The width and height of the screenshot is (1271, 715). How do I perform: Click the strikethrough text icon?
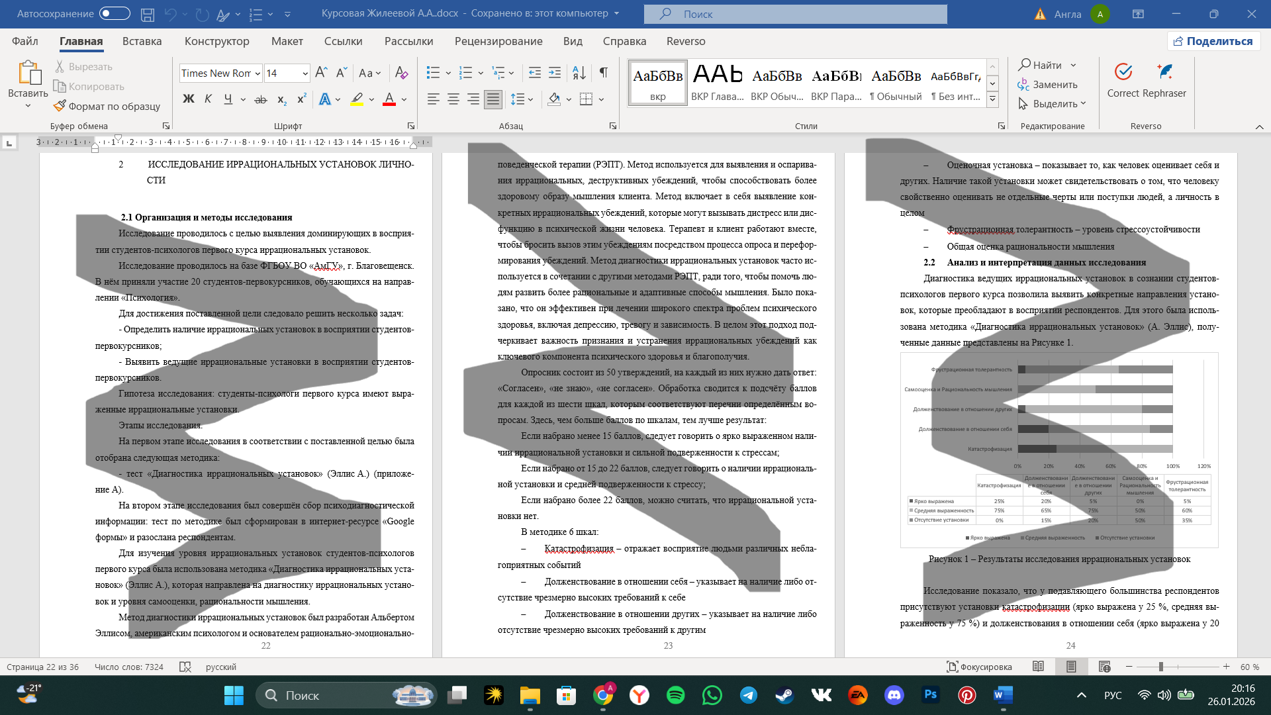coord(261,99)
